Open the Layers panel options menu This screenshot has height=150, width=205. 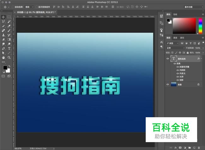click(203, 38)
